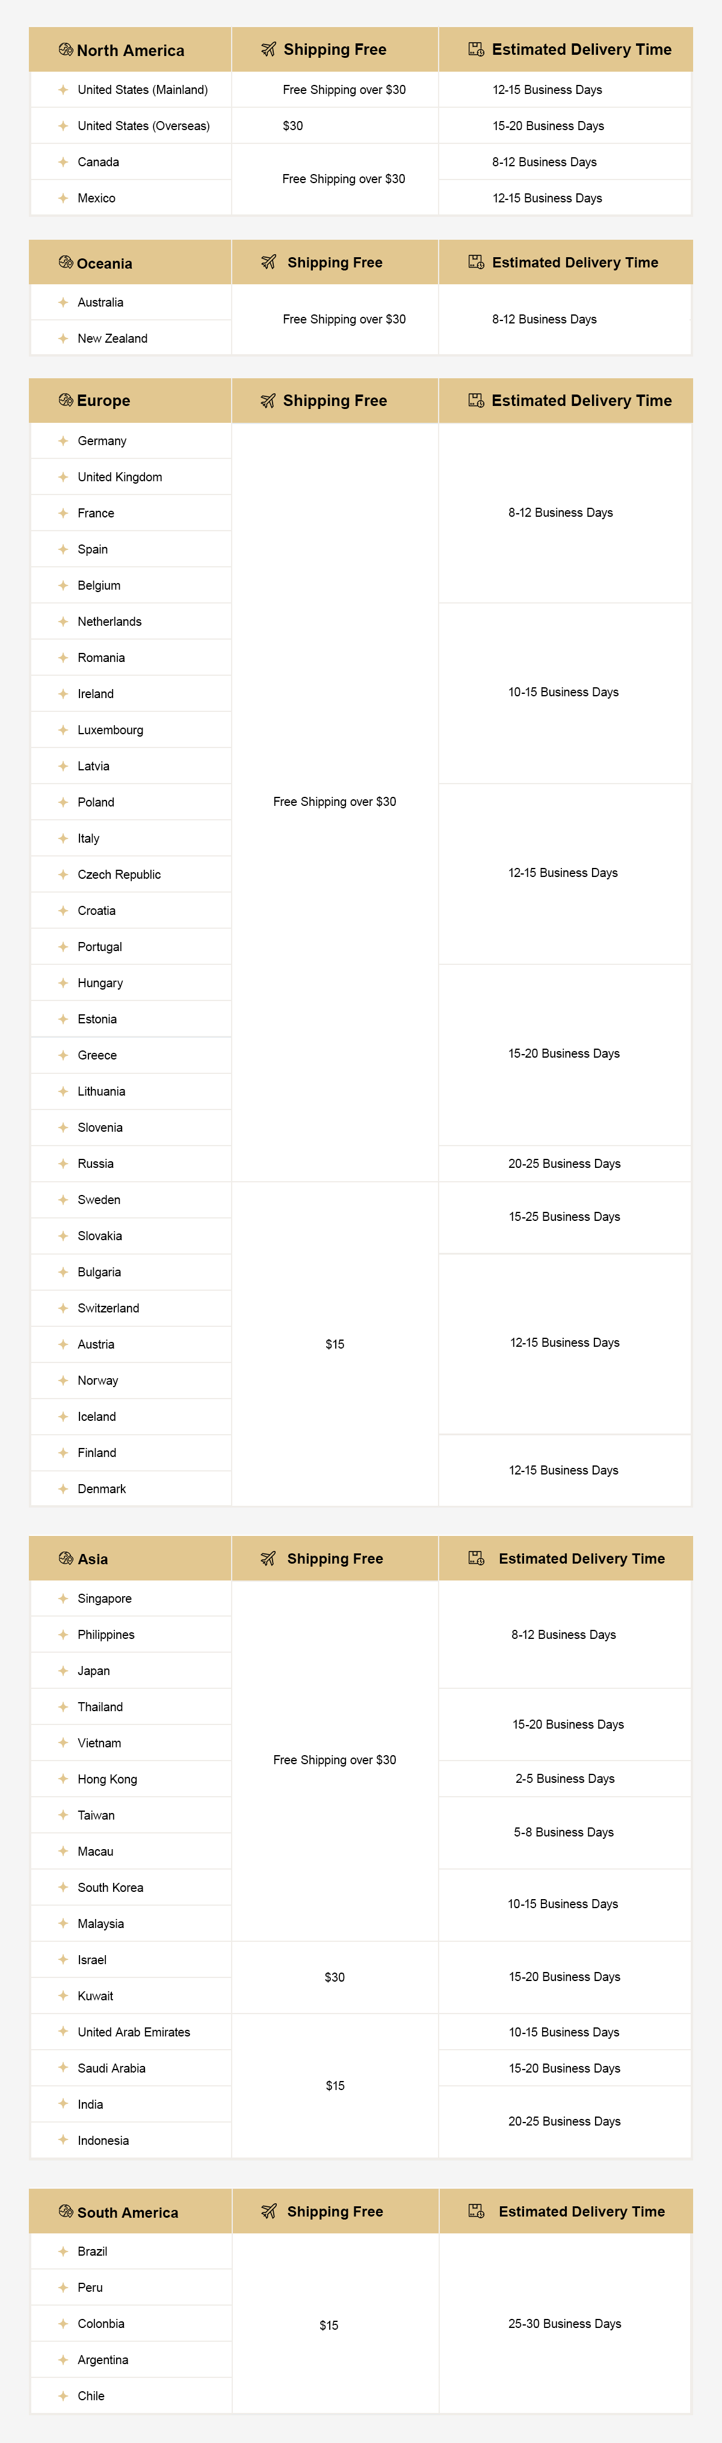Select the Brazil entry
This screenshot has height=2443, width=722.
132,2253
